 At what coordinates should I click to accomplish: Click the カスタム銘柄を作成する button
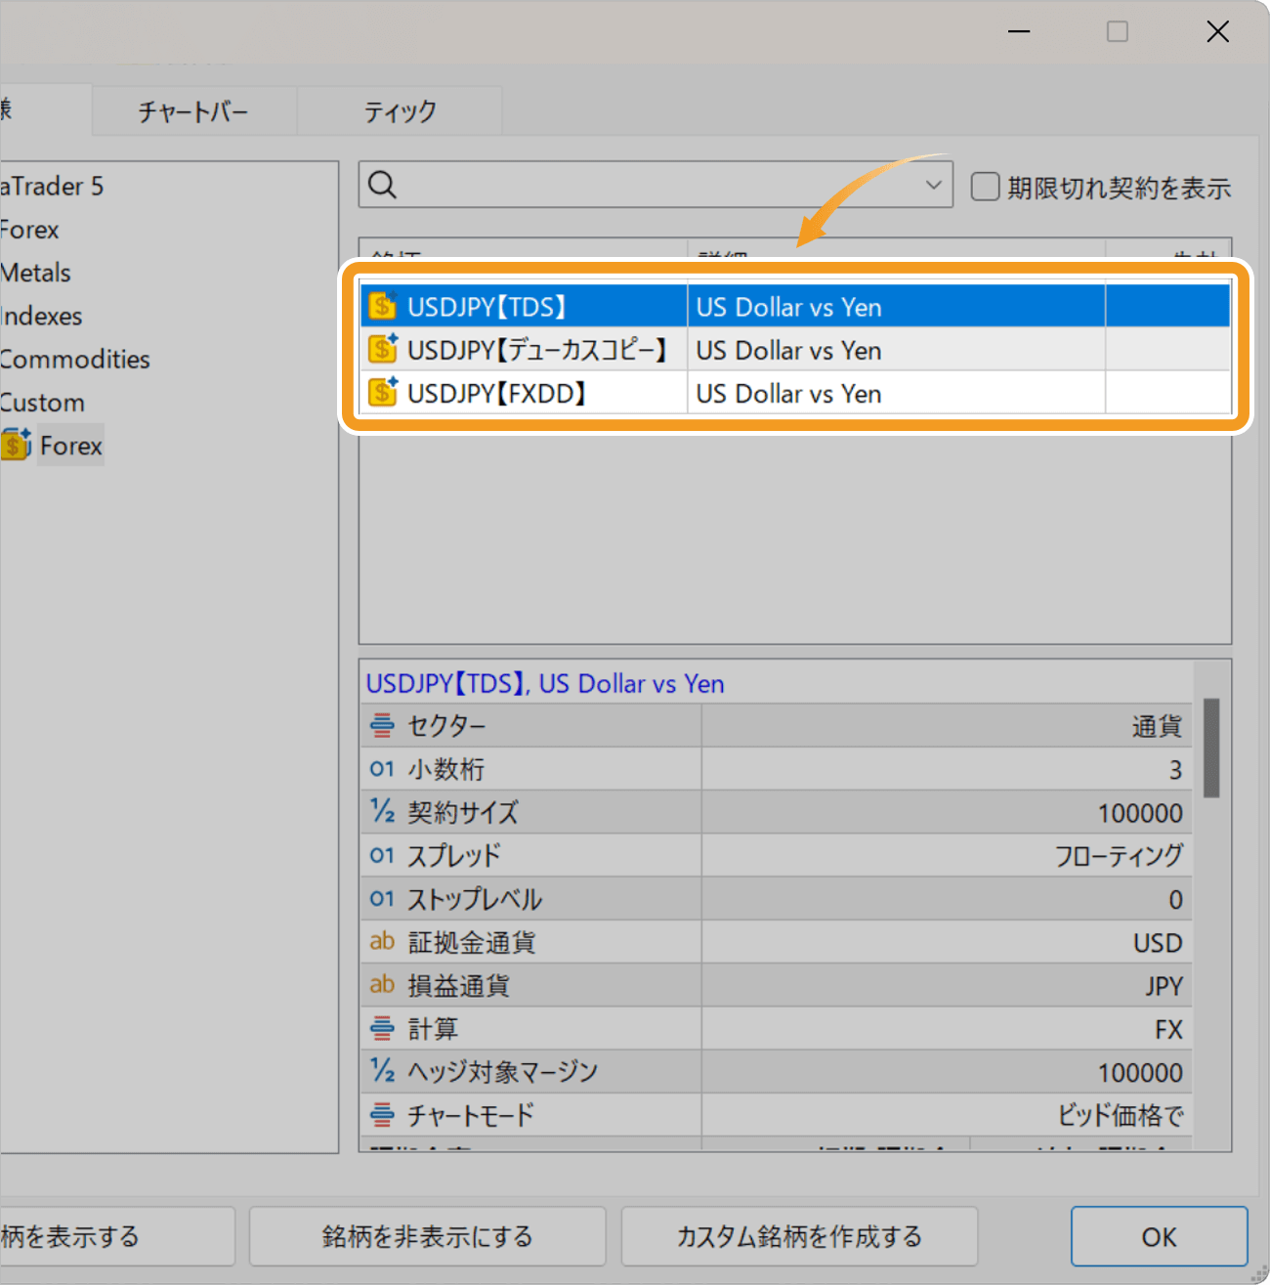coord(799,1236)
